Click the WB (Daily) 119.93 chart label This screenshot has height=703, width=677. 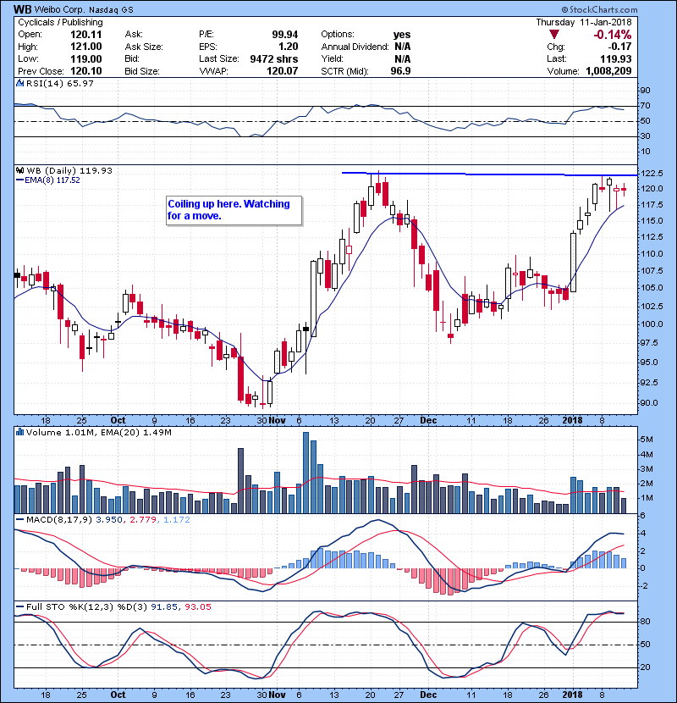click(69, 170)
